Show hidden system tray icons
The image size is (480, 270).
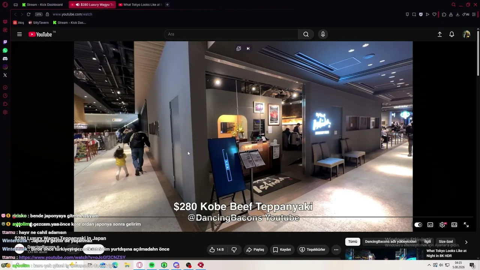(x=429, y=265)
